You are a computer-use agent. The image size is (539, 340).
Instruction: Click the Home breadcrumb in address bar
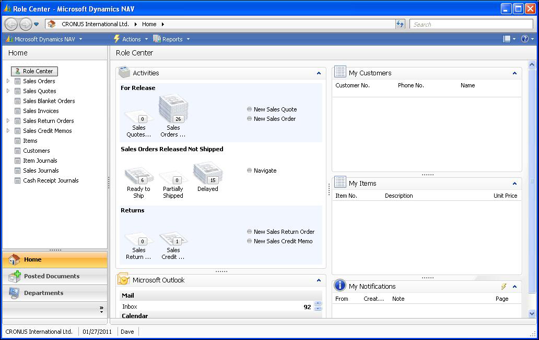pyautogui.click(x=149, y=24)
